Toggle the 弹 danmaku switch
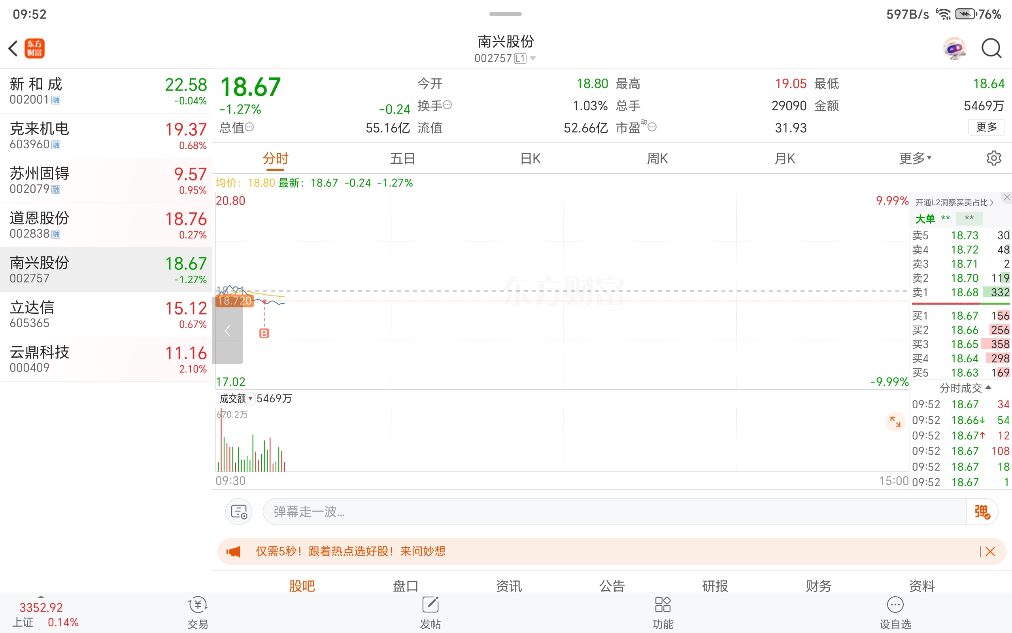This screenshot has width=1012, height=633. point(982,512)
